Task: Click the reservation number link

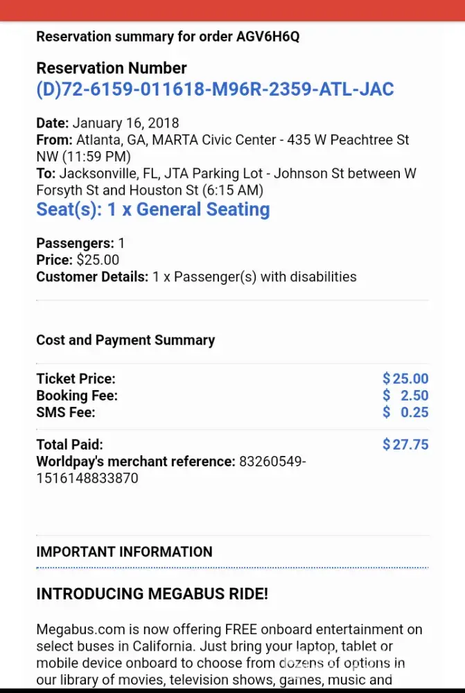Action: (x=215, y=89)
